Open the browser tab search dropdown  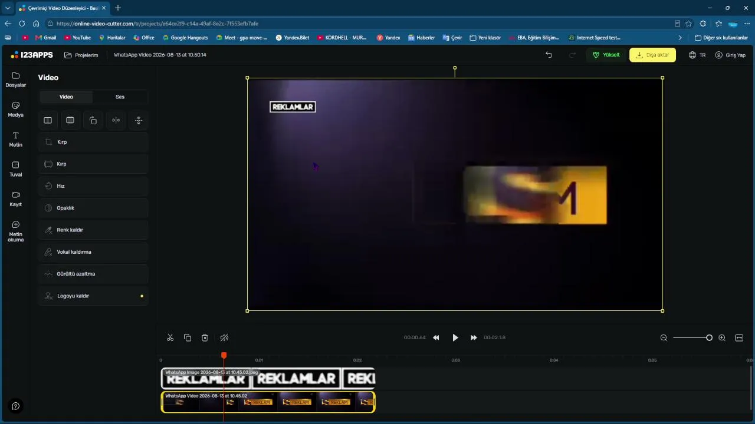(8, 8)
